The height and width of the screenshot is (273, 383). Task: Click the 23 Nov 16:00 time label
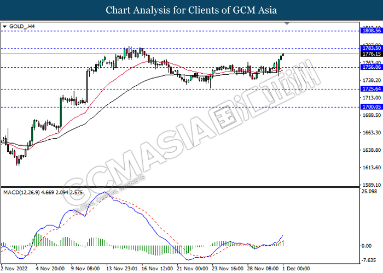(228, 269)
